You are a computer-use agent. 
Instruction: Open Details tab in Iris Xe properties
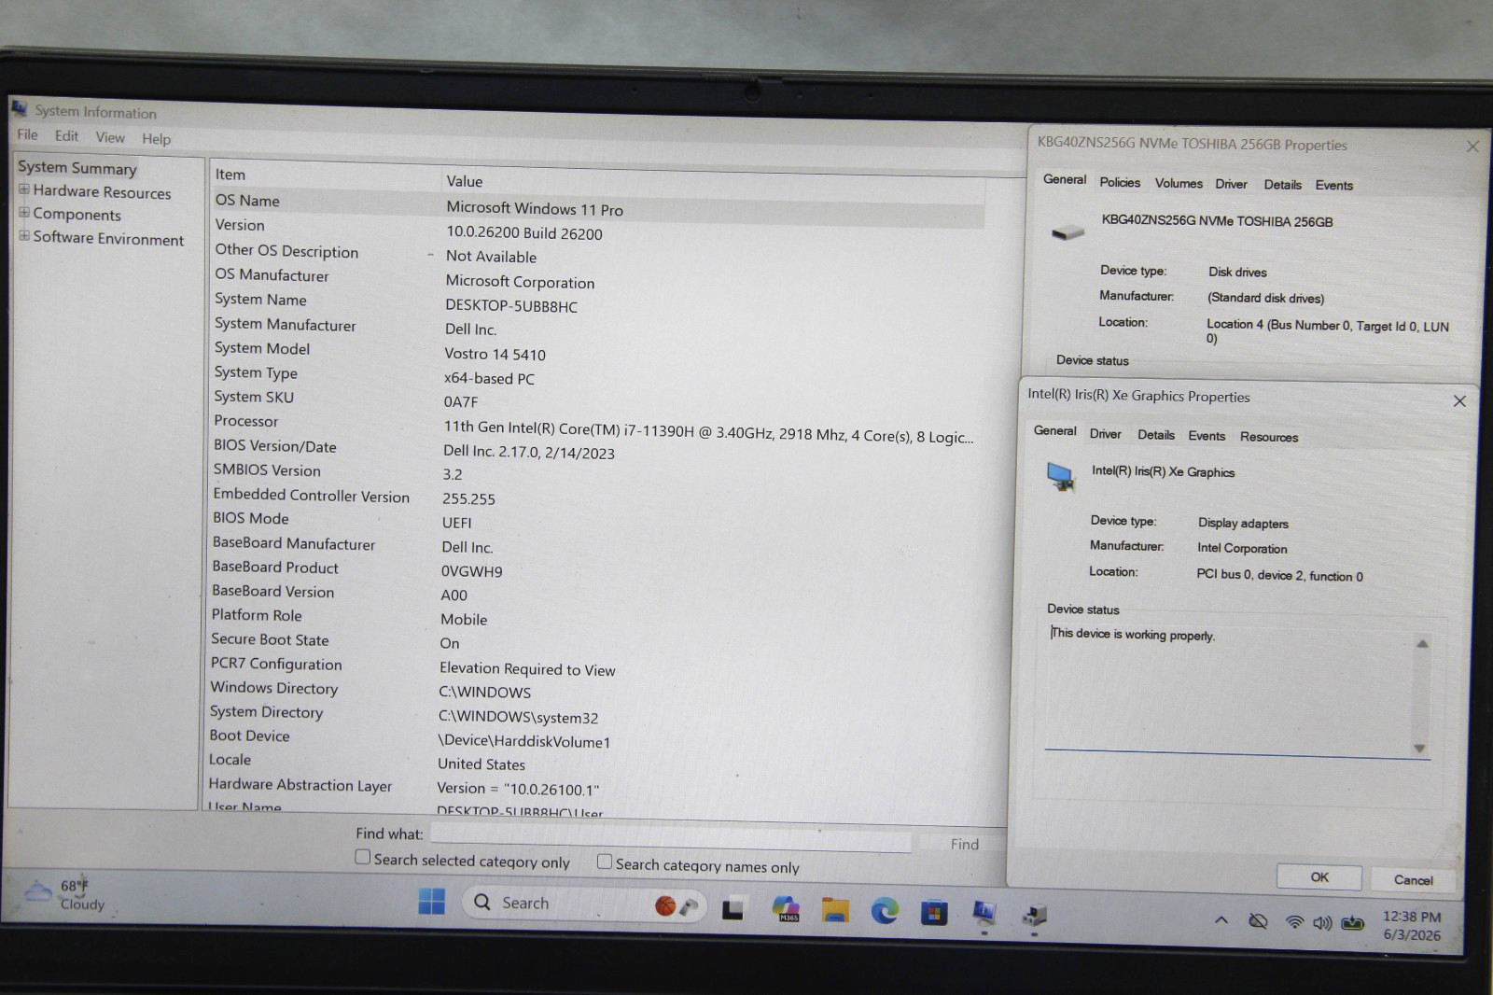click(x=1155, y=434)
